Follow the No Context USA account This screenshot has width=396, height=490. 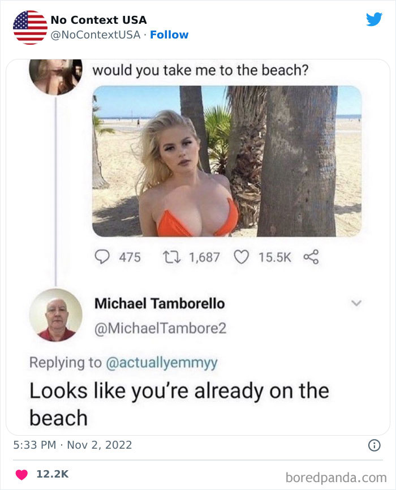click(169, 35)
